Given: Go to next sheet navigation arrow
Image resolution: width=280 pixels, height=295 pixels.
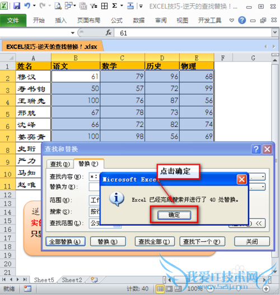Looking at the screenshot, I should [18, 279].
